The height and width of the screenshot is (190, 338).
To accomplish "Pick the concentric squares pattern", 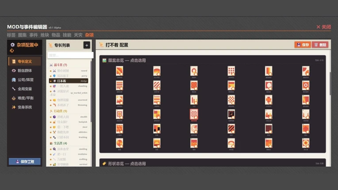I will tap(119, 114).
